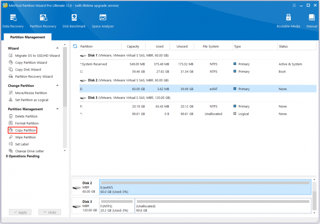Collapse the Change Partition section

coord(57,86)
